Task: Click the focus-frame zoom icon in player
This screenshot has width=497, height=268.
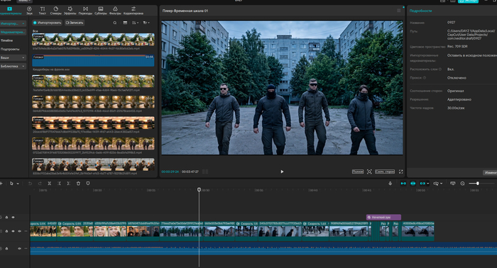Action: (369, 172)
